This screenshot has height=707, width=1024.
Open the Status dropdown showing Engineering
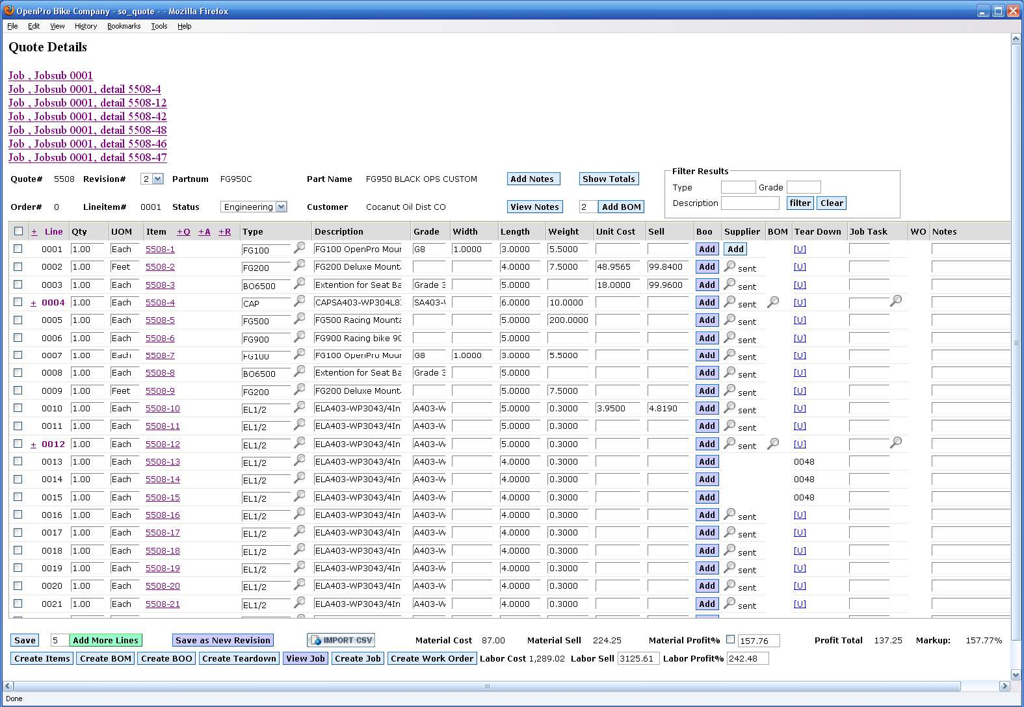(x=254, y=207)
